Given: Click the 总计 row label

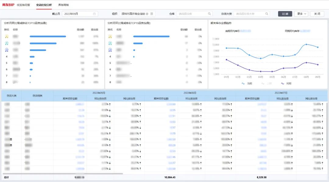Looking at the screenshot, I should tap(6, 177).
